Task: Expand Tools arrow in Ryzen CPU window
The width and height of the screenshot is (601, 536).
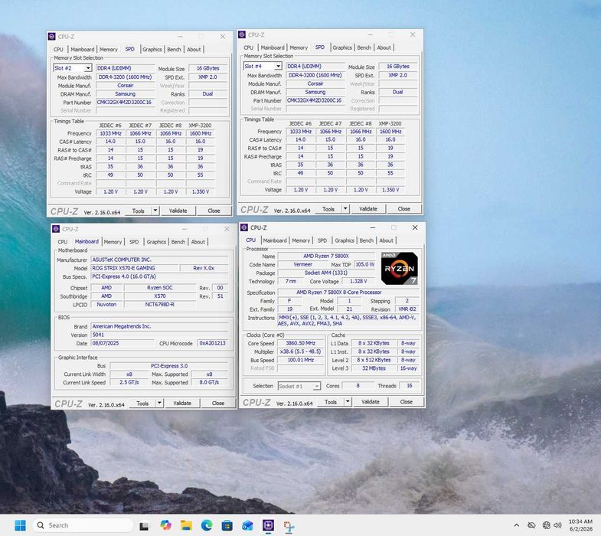Action: [x=348, y=401]
